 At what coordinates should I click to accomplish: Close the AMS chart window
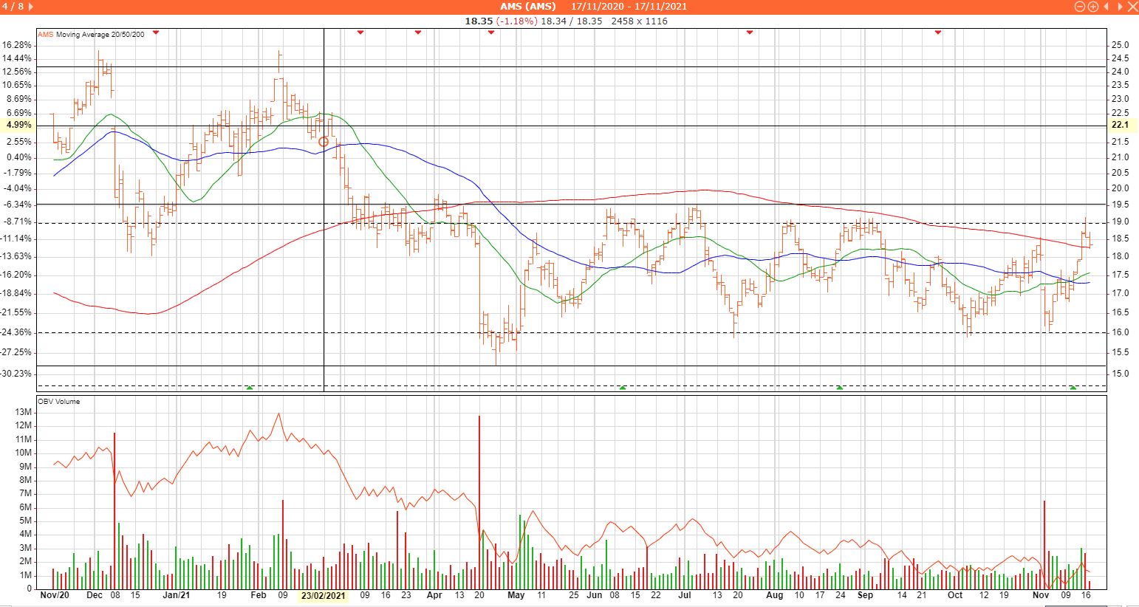pos(1131,7)
